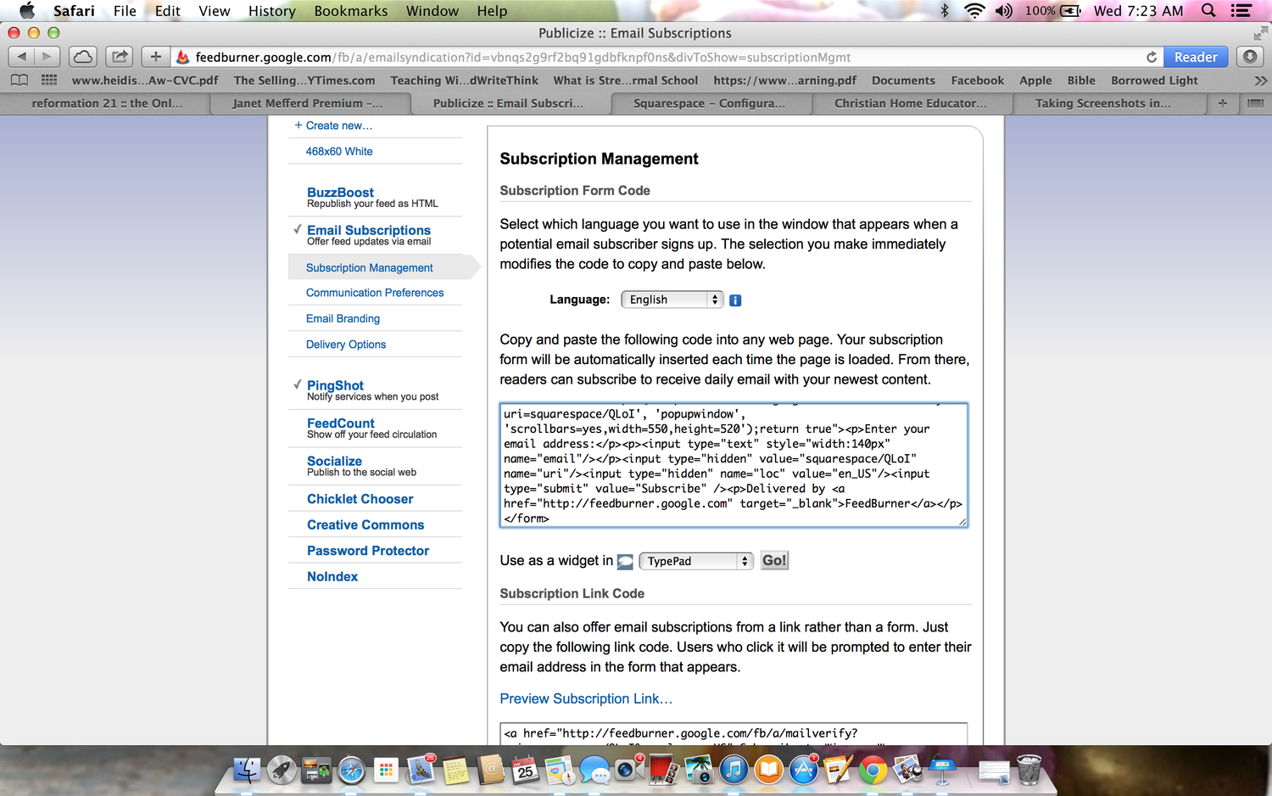
Task: Open the NoIndex link
Action: (332, 576)
